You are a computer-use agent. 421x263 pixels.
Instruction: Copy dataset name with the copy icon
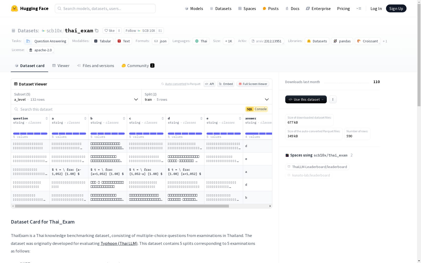coord(97,31)
